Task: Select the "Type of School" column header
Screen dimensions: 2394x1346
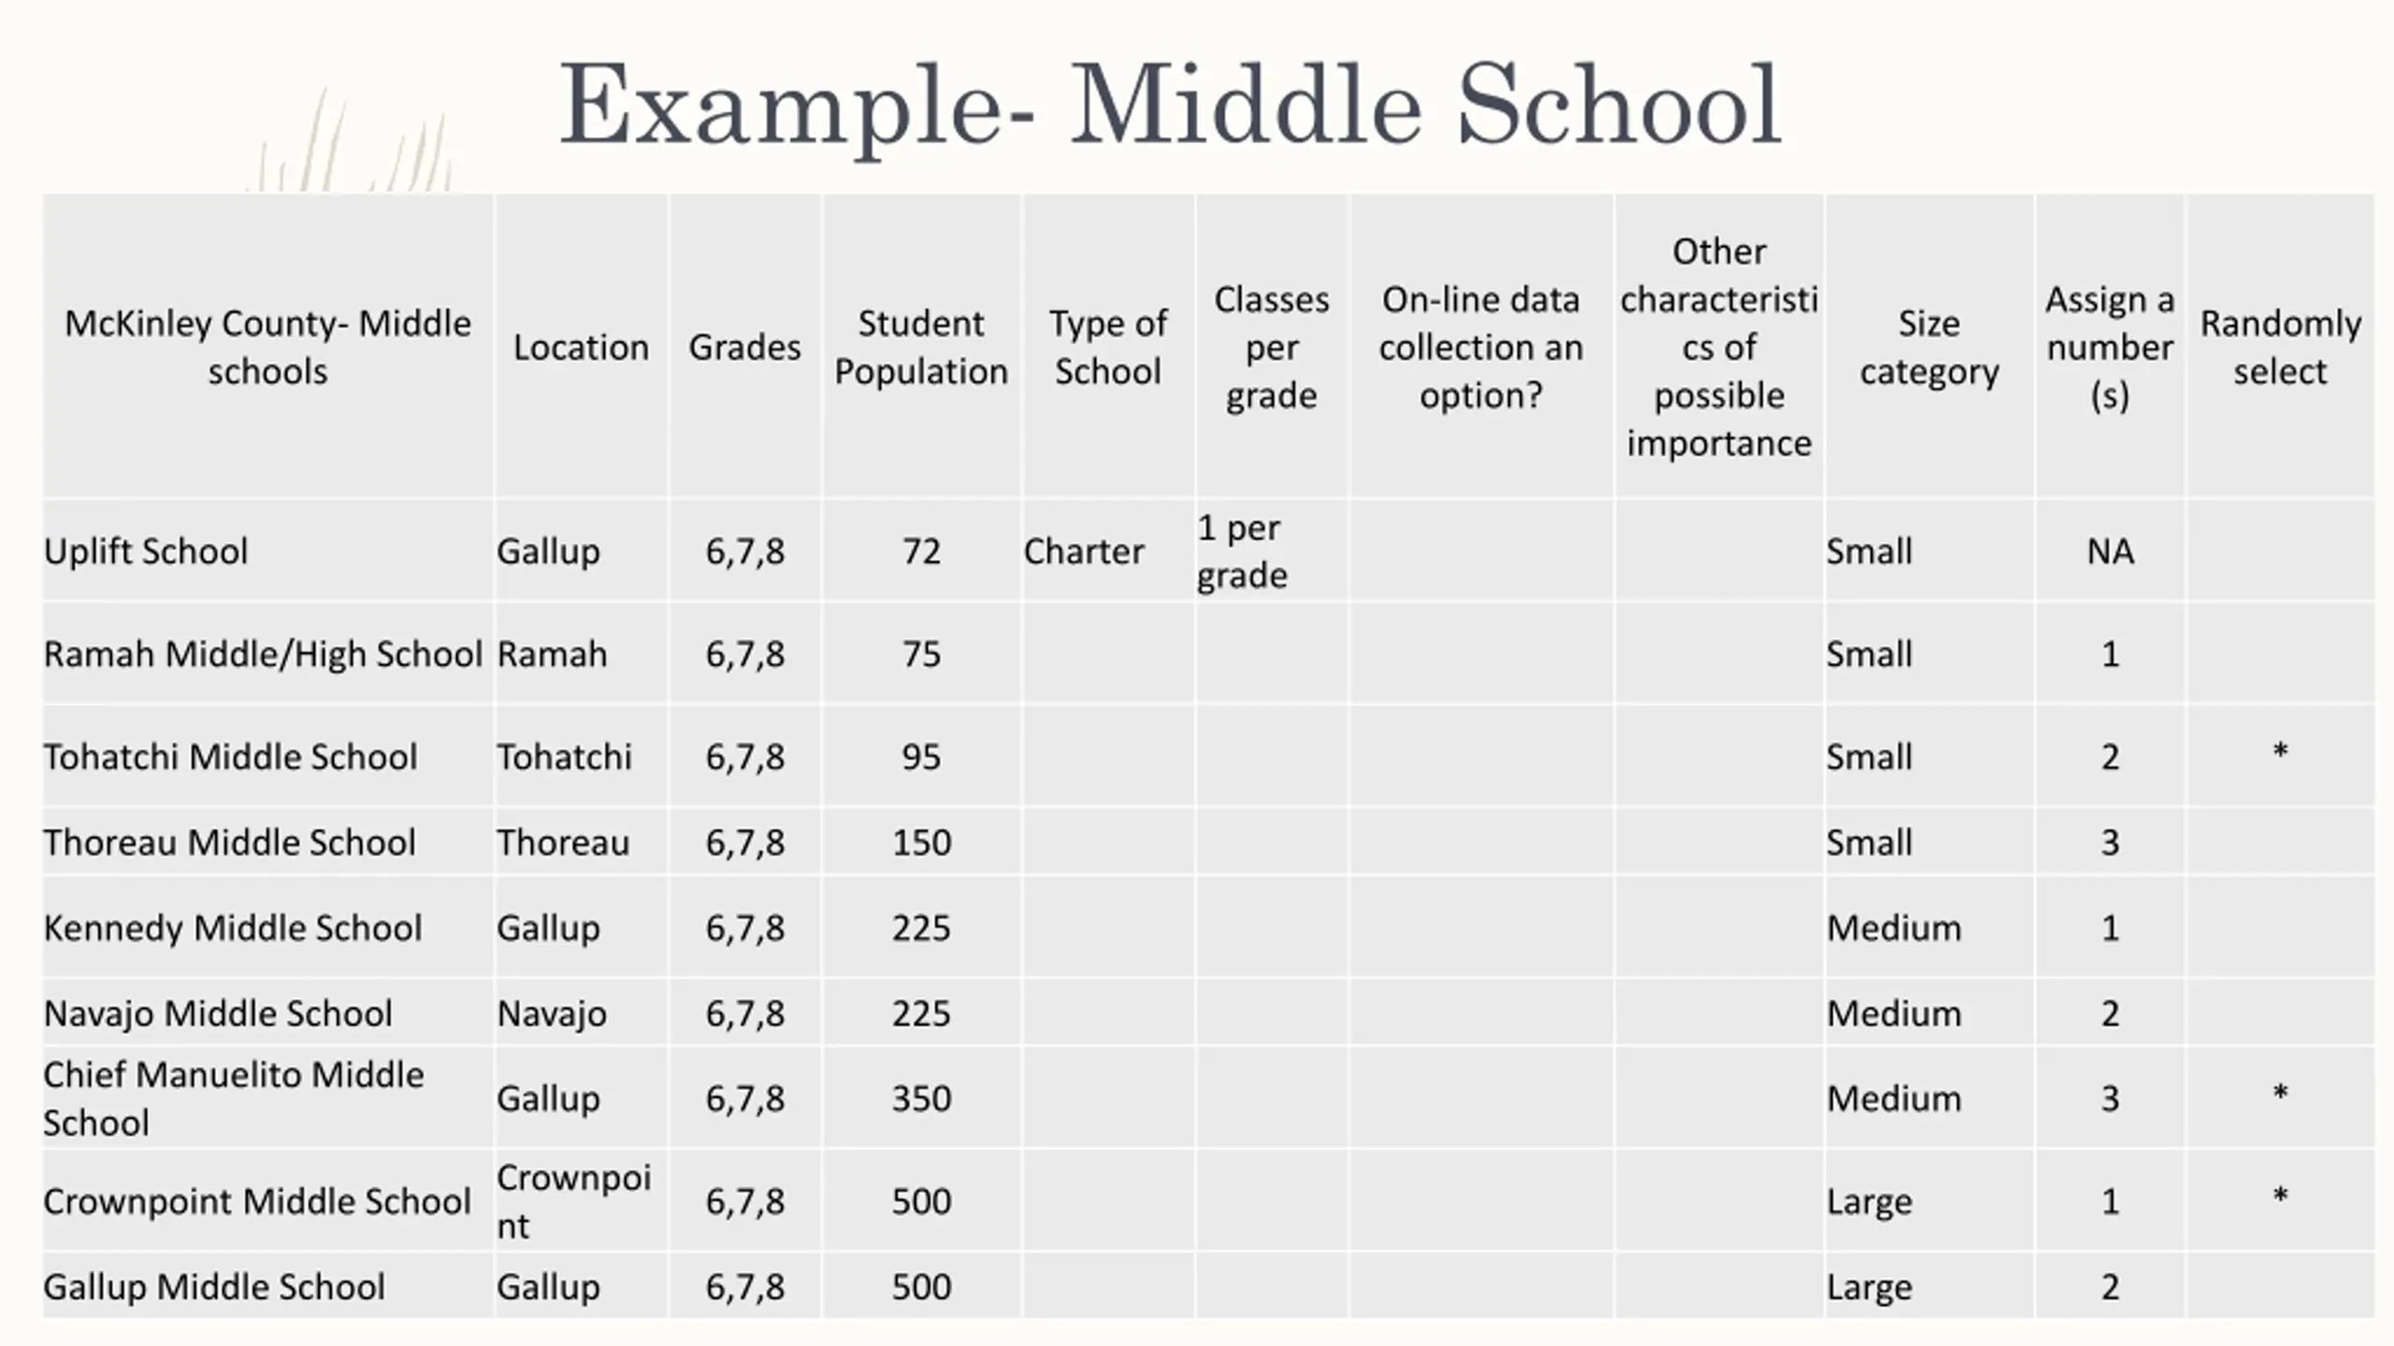Action: click(1107, 347)
